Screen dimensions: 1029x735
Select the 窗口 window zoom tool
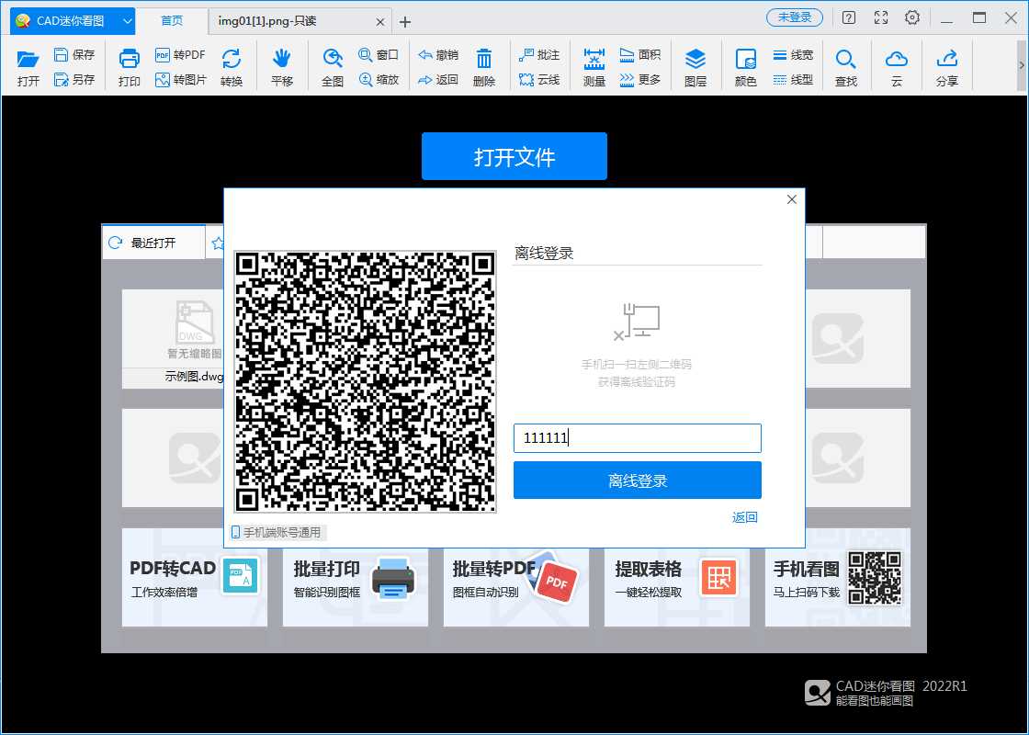click(379, 54)
